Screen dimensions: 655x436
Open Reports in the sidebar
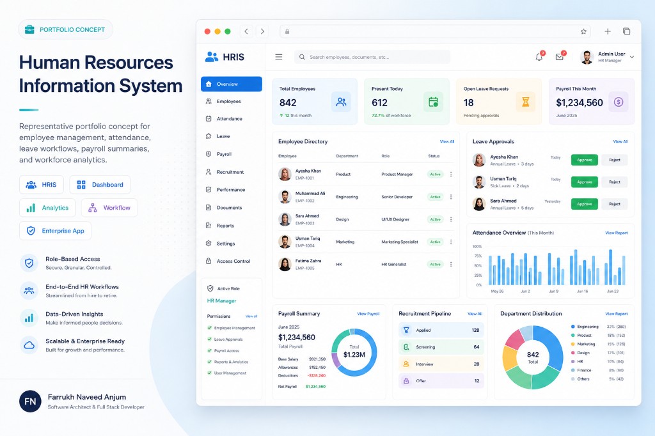pos(232,226)
